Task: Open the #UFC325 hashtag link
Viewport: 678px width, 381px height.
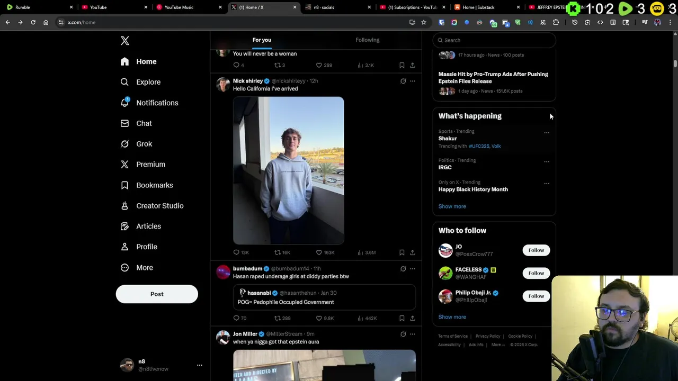Action: click(478, 146)
